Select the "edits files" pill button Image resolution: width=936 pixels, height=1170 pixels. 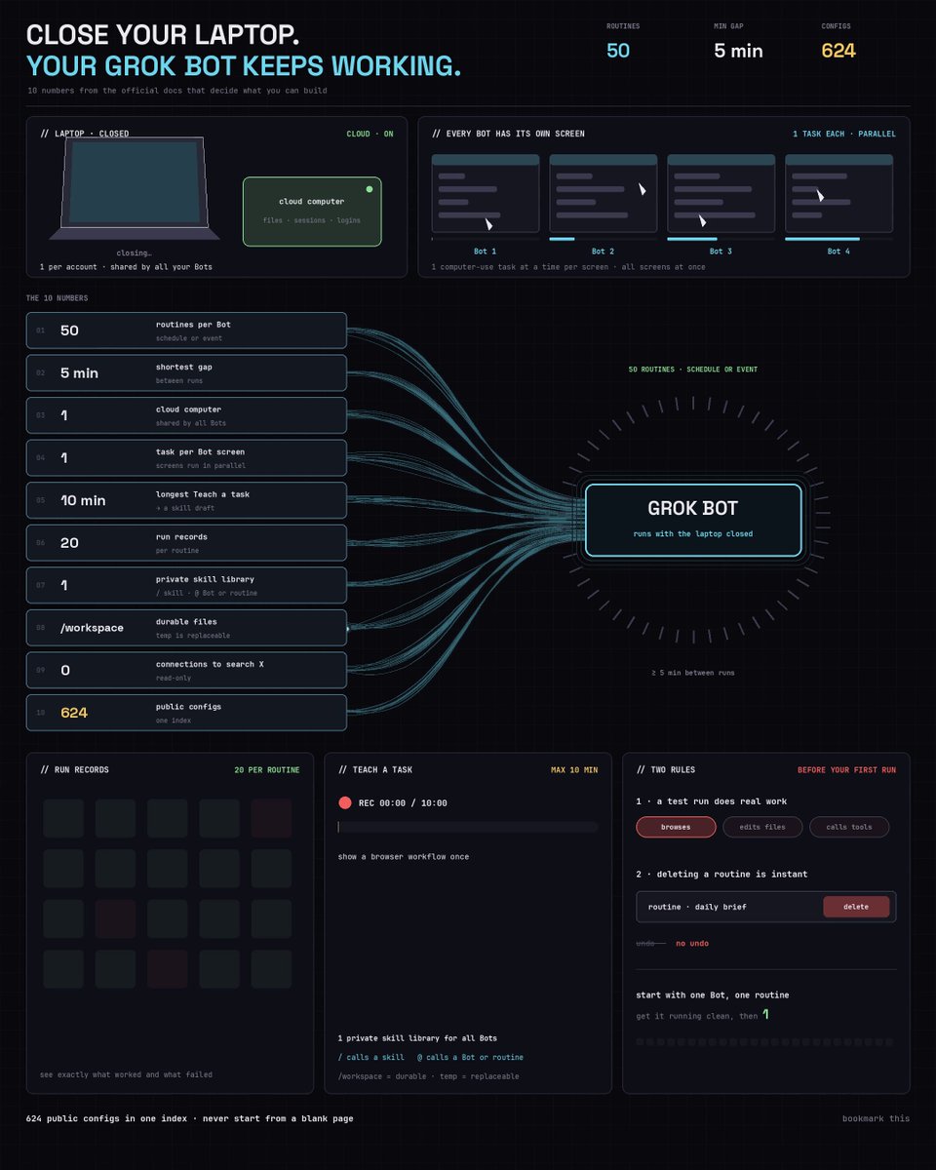point(762,827)
